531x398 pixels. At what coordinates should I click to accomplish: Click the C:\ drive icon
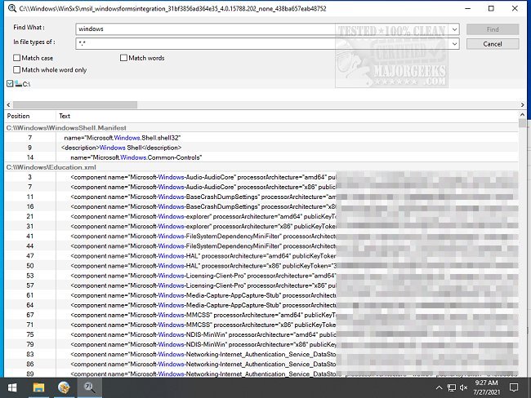point(18,83)
